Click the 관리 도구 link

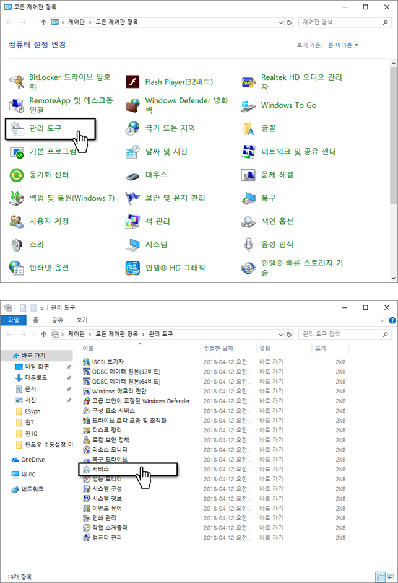click(x=45, y=128)
